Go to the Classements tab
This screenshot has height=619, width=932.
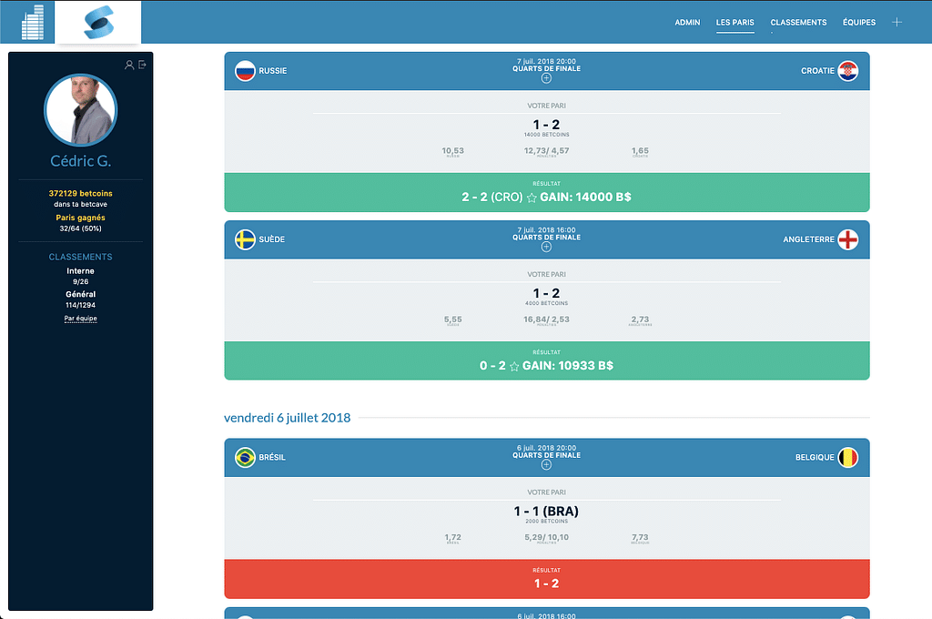(798, 22)
